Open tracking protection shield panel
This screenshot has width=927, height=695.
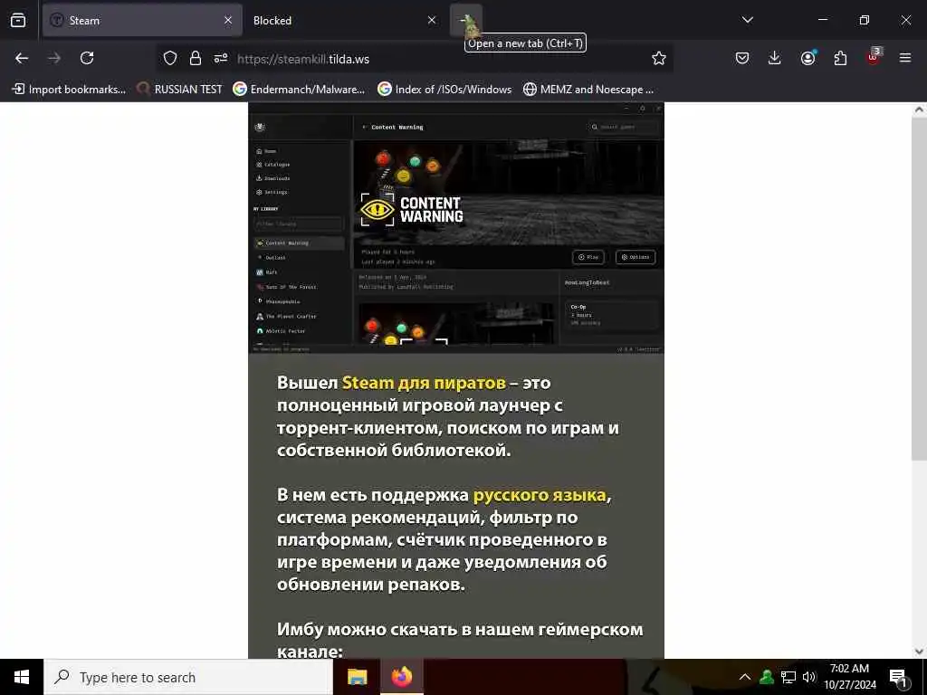click(x=170, y=58)
